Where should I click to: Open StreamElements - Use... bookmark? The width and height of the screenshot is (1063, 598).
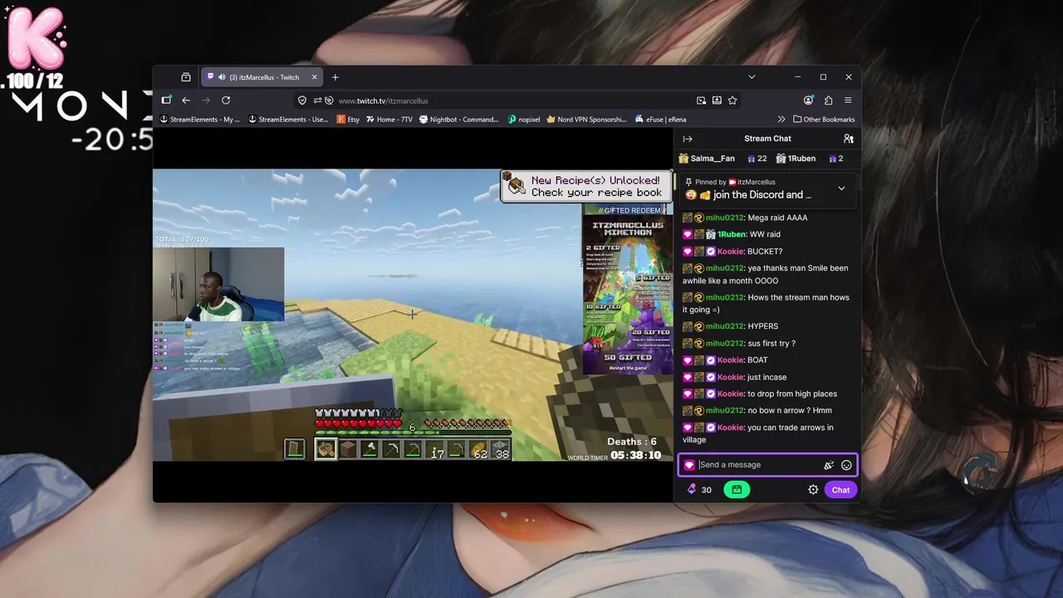[x=288, y=120]
